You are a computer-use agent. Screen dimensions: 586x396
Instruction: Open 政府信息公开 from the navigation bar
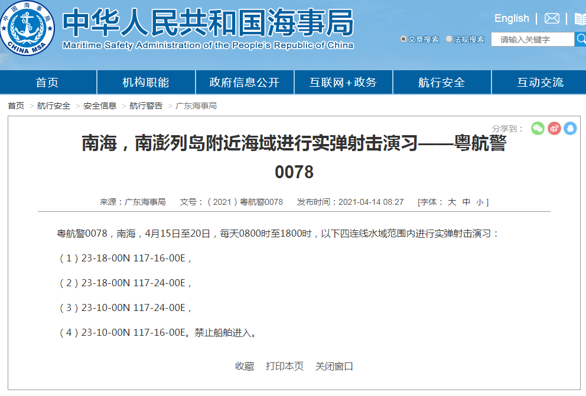point(245,82)
